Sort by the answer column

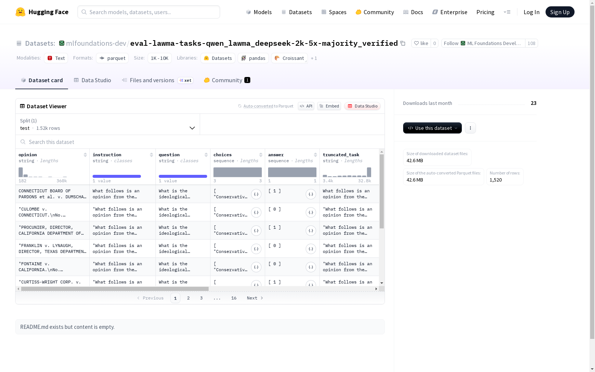(315, 155)
